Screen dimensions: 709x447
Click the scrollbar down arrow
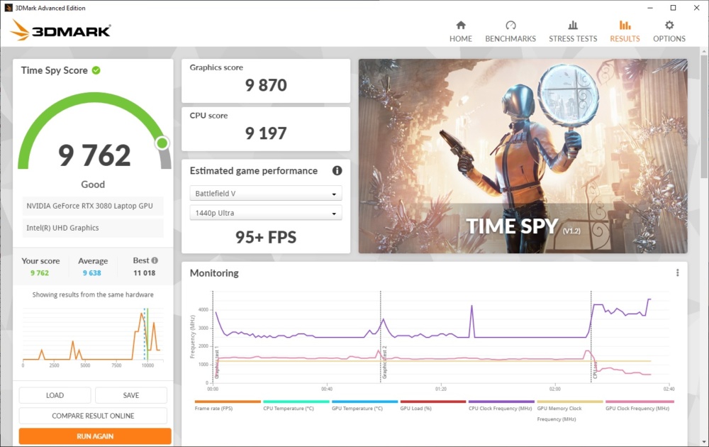pyautogui.click(x=704, y=441)
